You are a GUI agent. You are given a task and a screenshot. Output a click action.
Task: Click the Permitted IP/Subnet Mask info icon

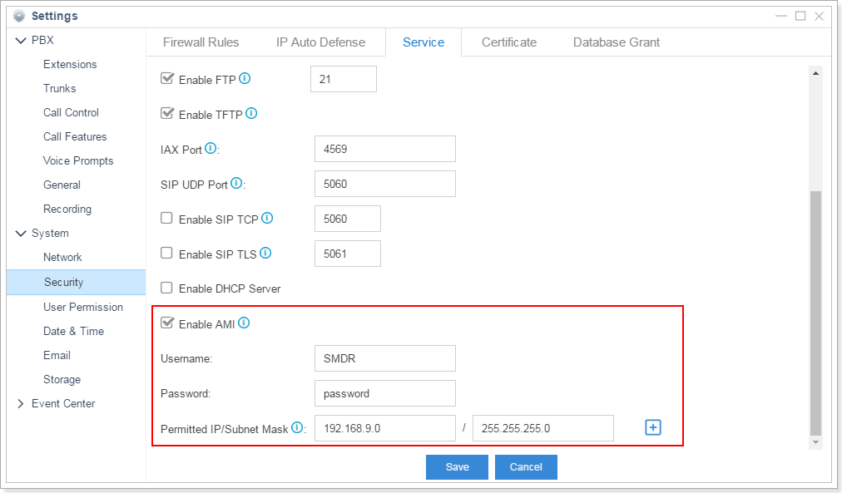coord(297,428)
